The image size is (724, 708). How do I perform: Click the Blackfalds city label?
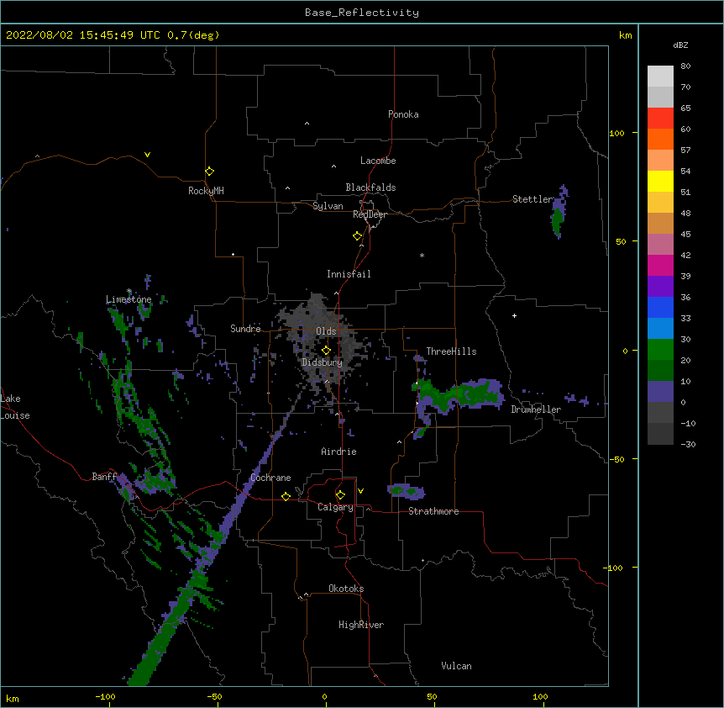370,188
